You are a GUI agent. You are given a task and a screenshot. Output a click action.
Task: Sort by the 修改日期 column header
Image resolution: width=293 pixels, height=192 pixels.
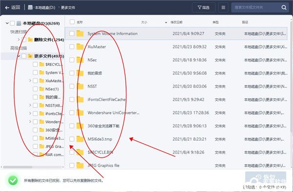click(x=176, y=22)
